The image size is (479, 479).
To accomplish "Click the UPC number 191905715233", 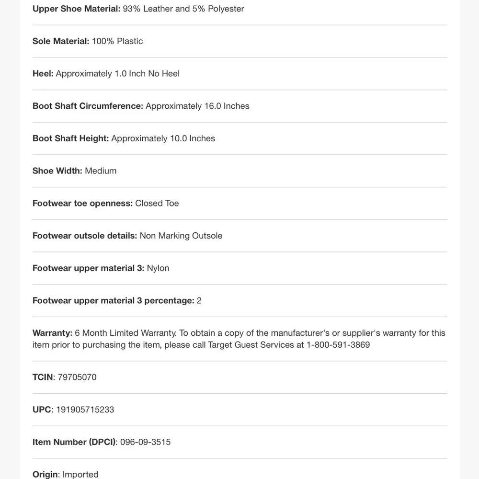I will pyautogui.click(x=85, y=410).
